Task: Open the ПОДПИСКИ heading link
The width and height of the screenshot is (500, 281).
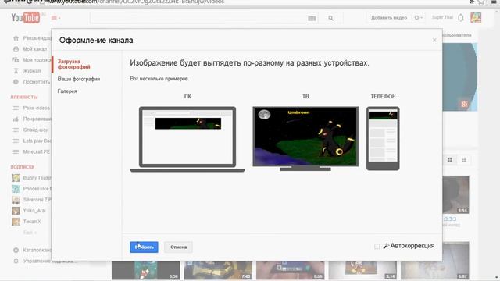Action: [23, 166]
